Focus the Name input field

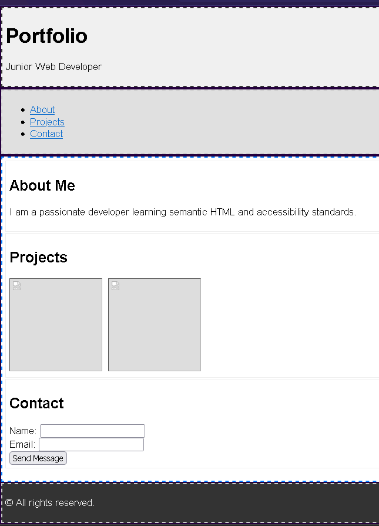tap(92, 431)
